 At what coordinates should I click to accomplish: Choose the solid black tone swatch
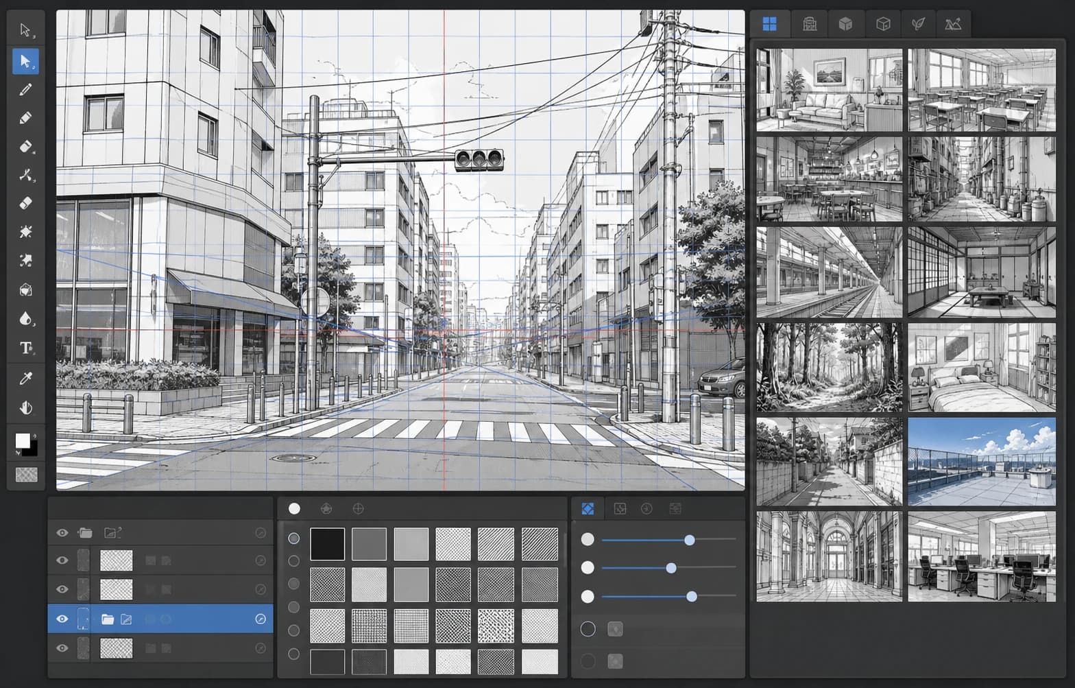(328, 544)
